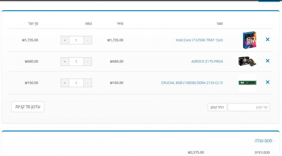Update cart with עדכון סל קניות button
Viewport: 282px width, 156px height.
(28, 107)
